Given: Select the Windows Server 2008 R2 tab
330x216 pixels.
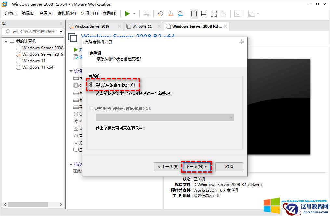Looking at the screenshot, I should click(197, 26).
